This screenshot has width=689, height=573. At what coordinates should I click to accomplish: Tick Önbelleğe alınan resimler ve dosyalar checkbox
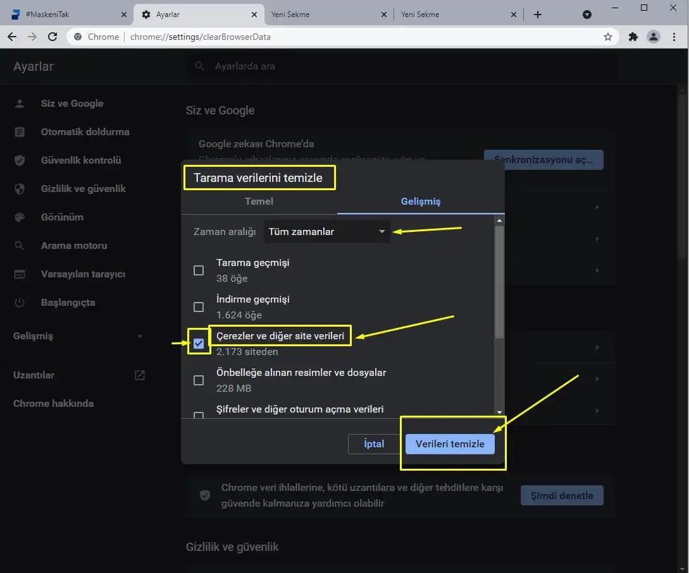199,380
